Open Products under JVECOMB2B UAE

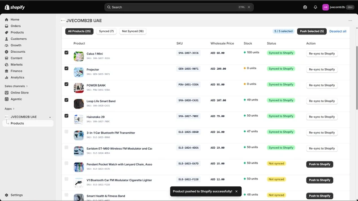coord(28,123)
